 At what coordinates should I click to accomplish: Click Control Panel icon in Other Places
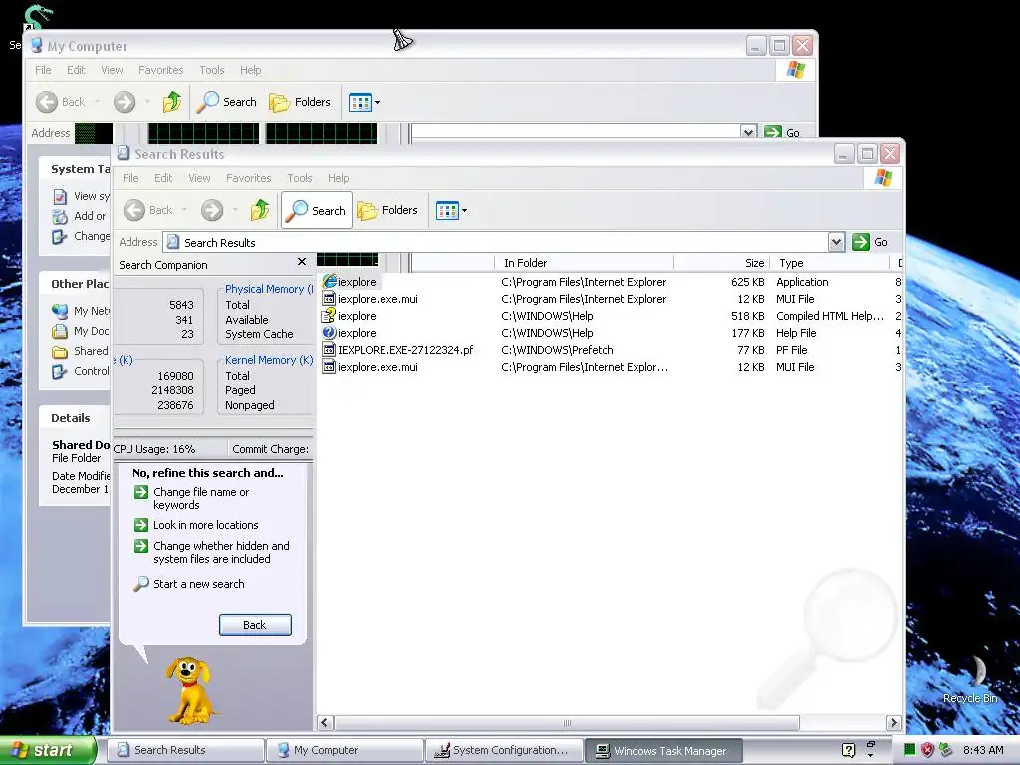[x=60, y=371]
